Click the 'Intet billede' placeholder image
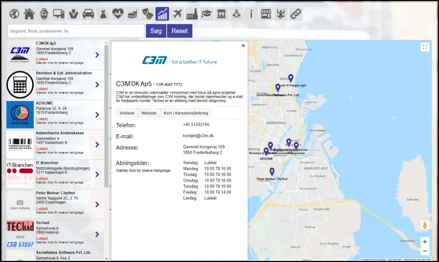Image resolution: width=439 pixels, height=262 pixels. coord(20,205)
